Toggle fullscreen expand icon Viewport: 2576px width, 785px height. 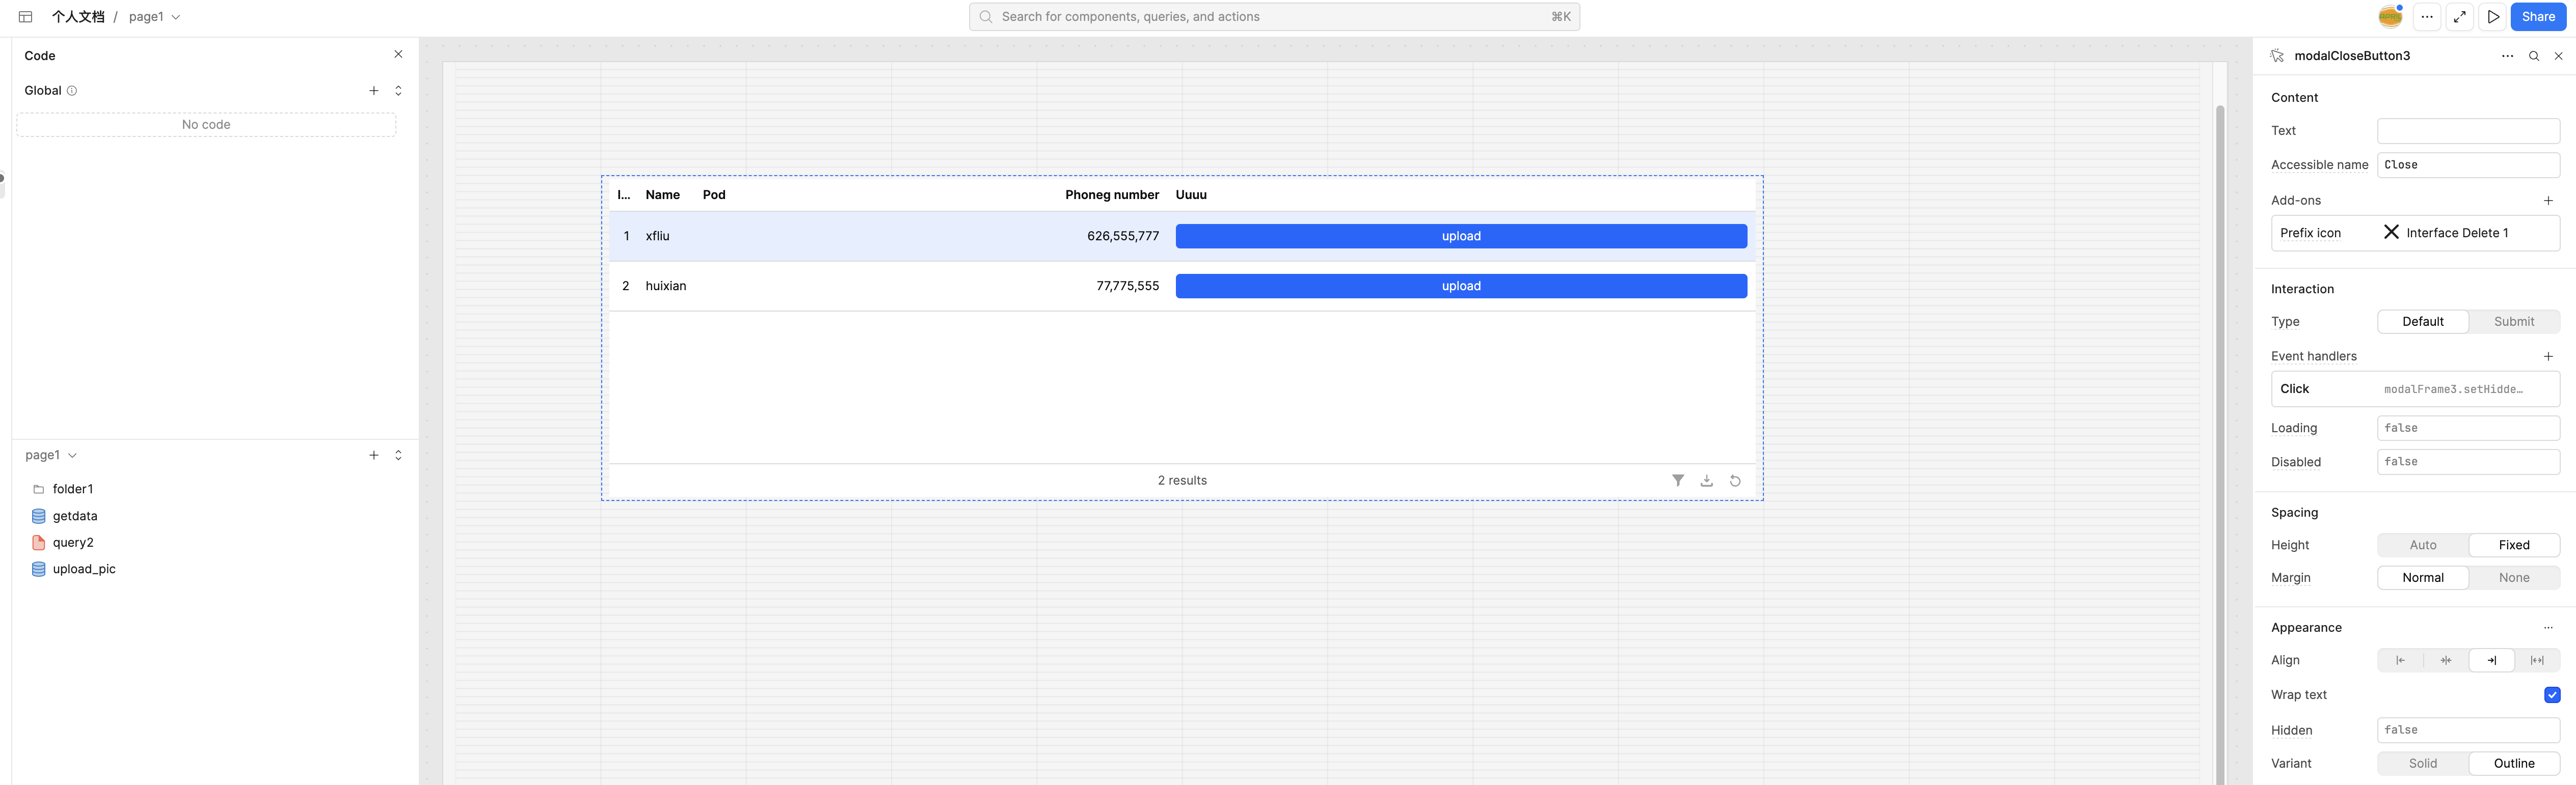pyautogui.click(x=2460, y=17)
